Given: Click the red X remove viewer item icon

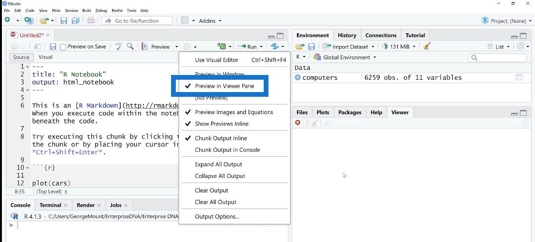Looking at the screenshot, I should [x=298, y=123].
